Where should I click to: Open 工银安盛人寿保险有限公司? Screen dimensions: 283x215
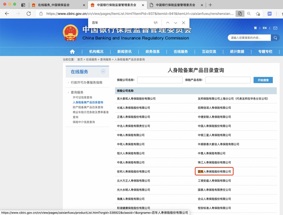coord(214,181)
